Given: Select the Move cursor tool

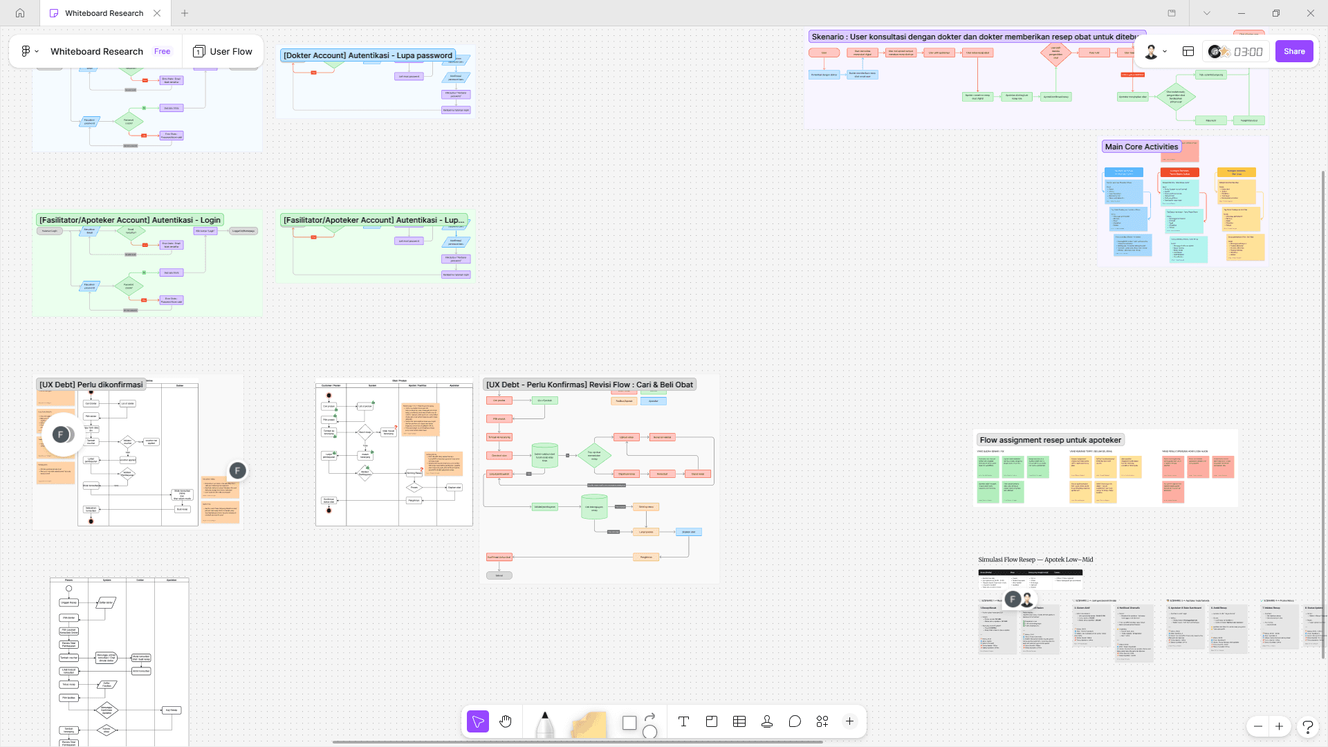Looking at the screenshot, I should pyautogui.click(x=477, y=721).
